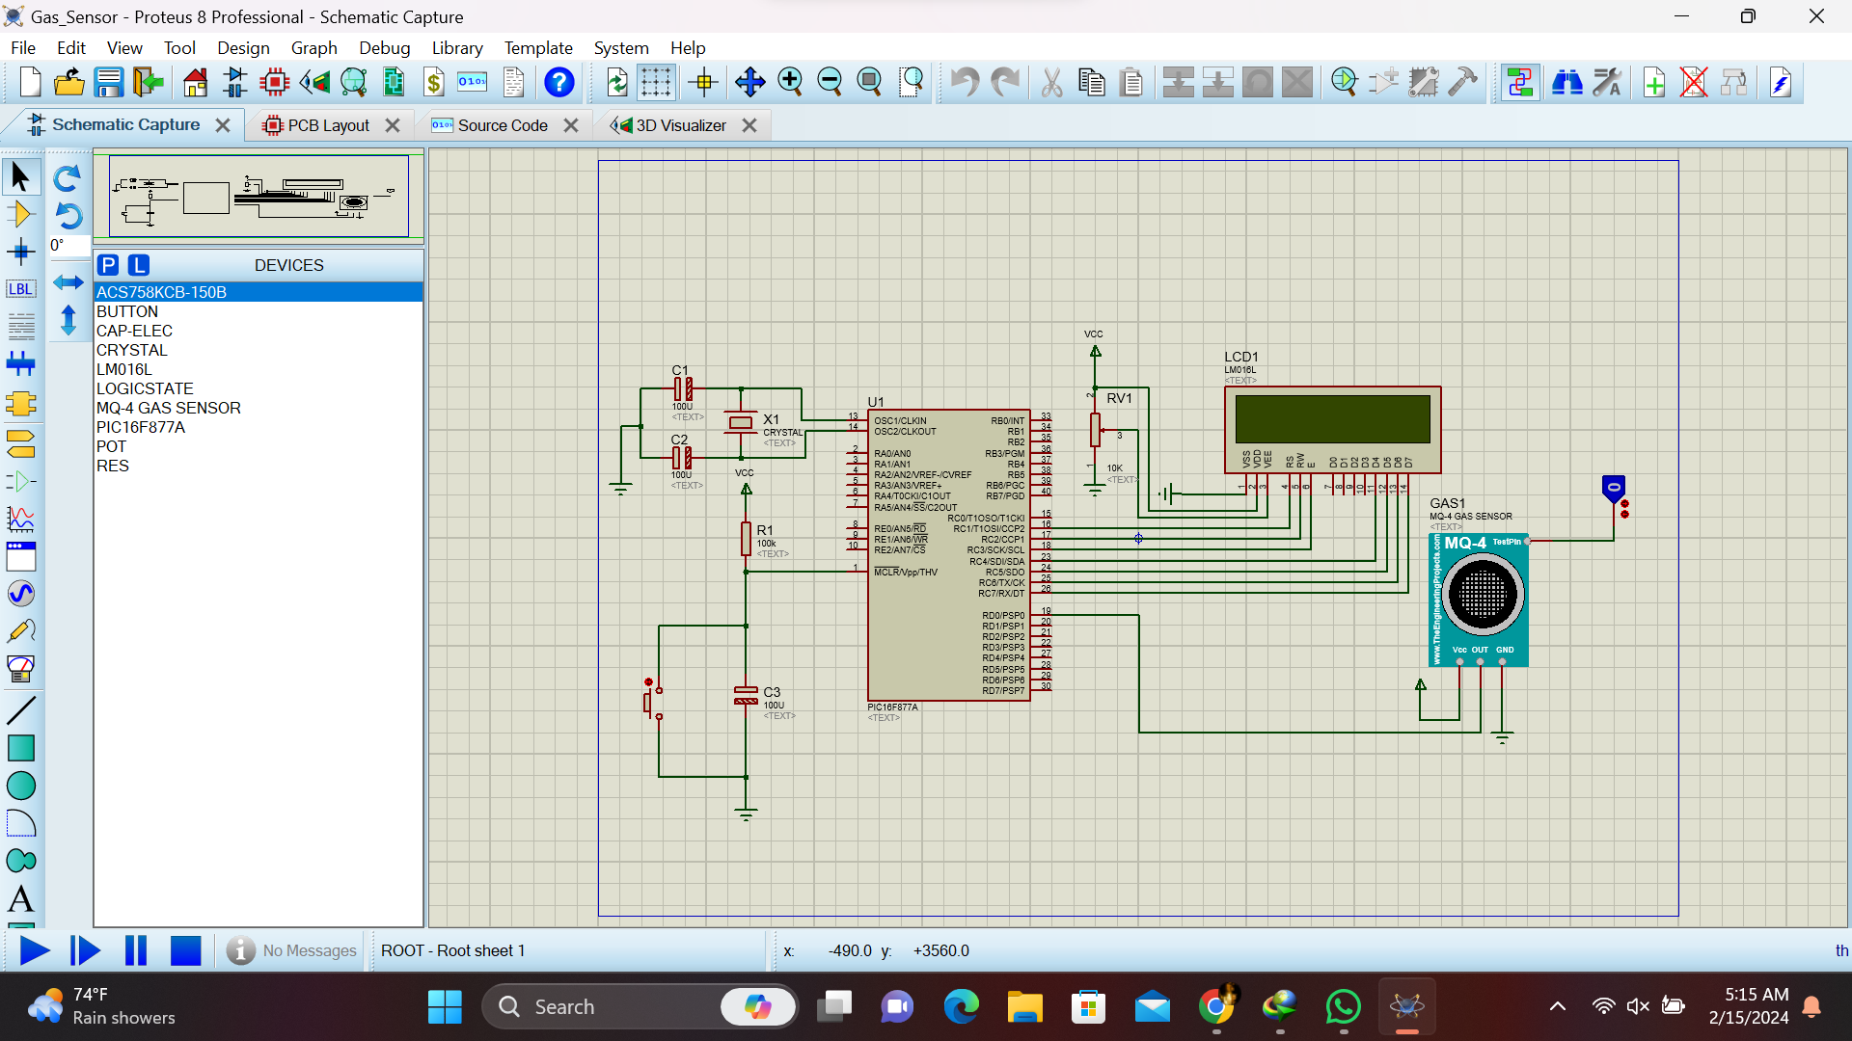The image size is (1852, 1041).
Task: Toggle the logic state on the sensor TestPin
Action: click(x=1613, y=488)
